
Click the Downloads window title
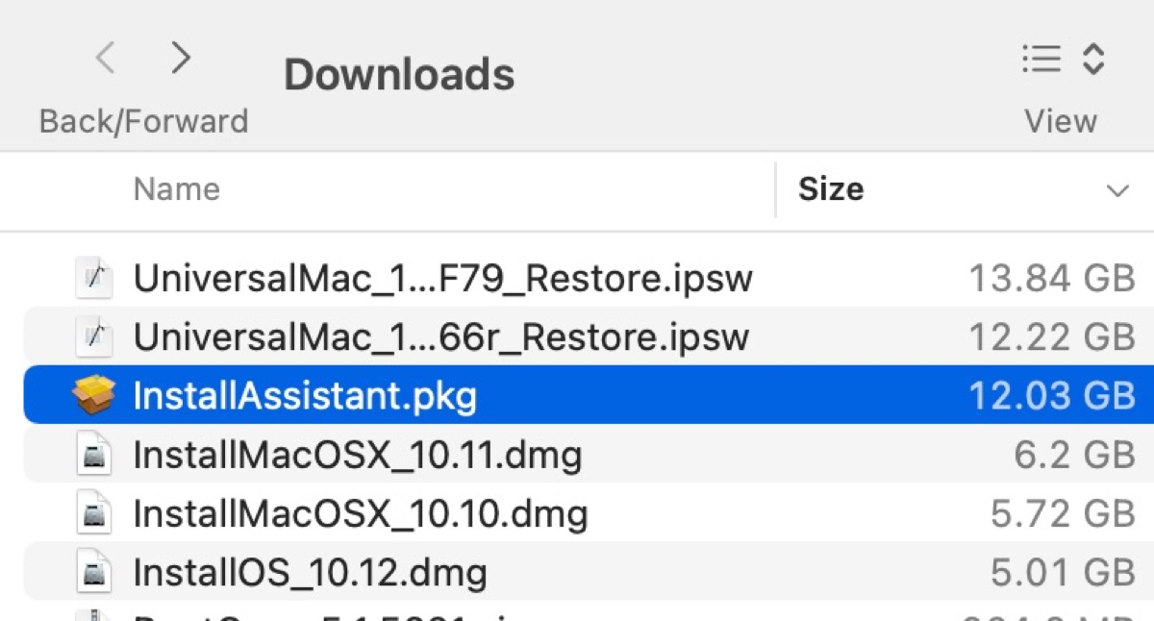[x=399, y=75]
